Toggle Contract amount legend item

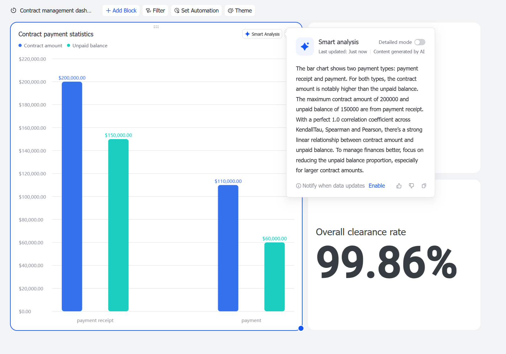pyautogui.click(x=40, y=46)
